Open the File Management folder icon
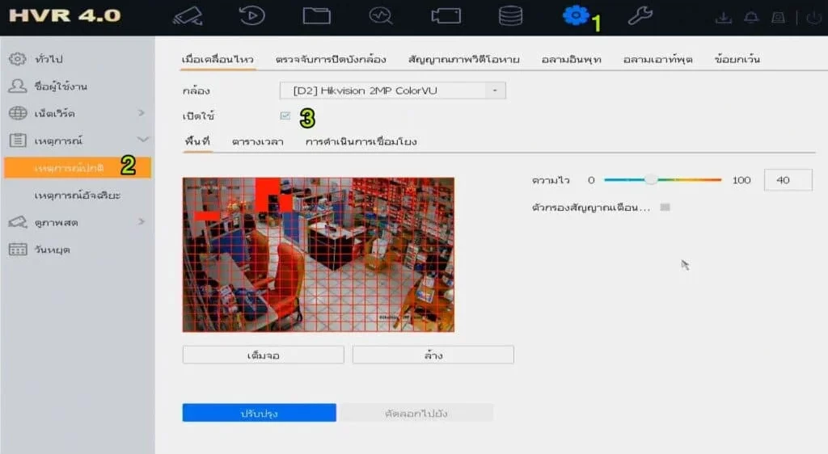The height and width of the screenshot is (454, 828). (316, 16)
